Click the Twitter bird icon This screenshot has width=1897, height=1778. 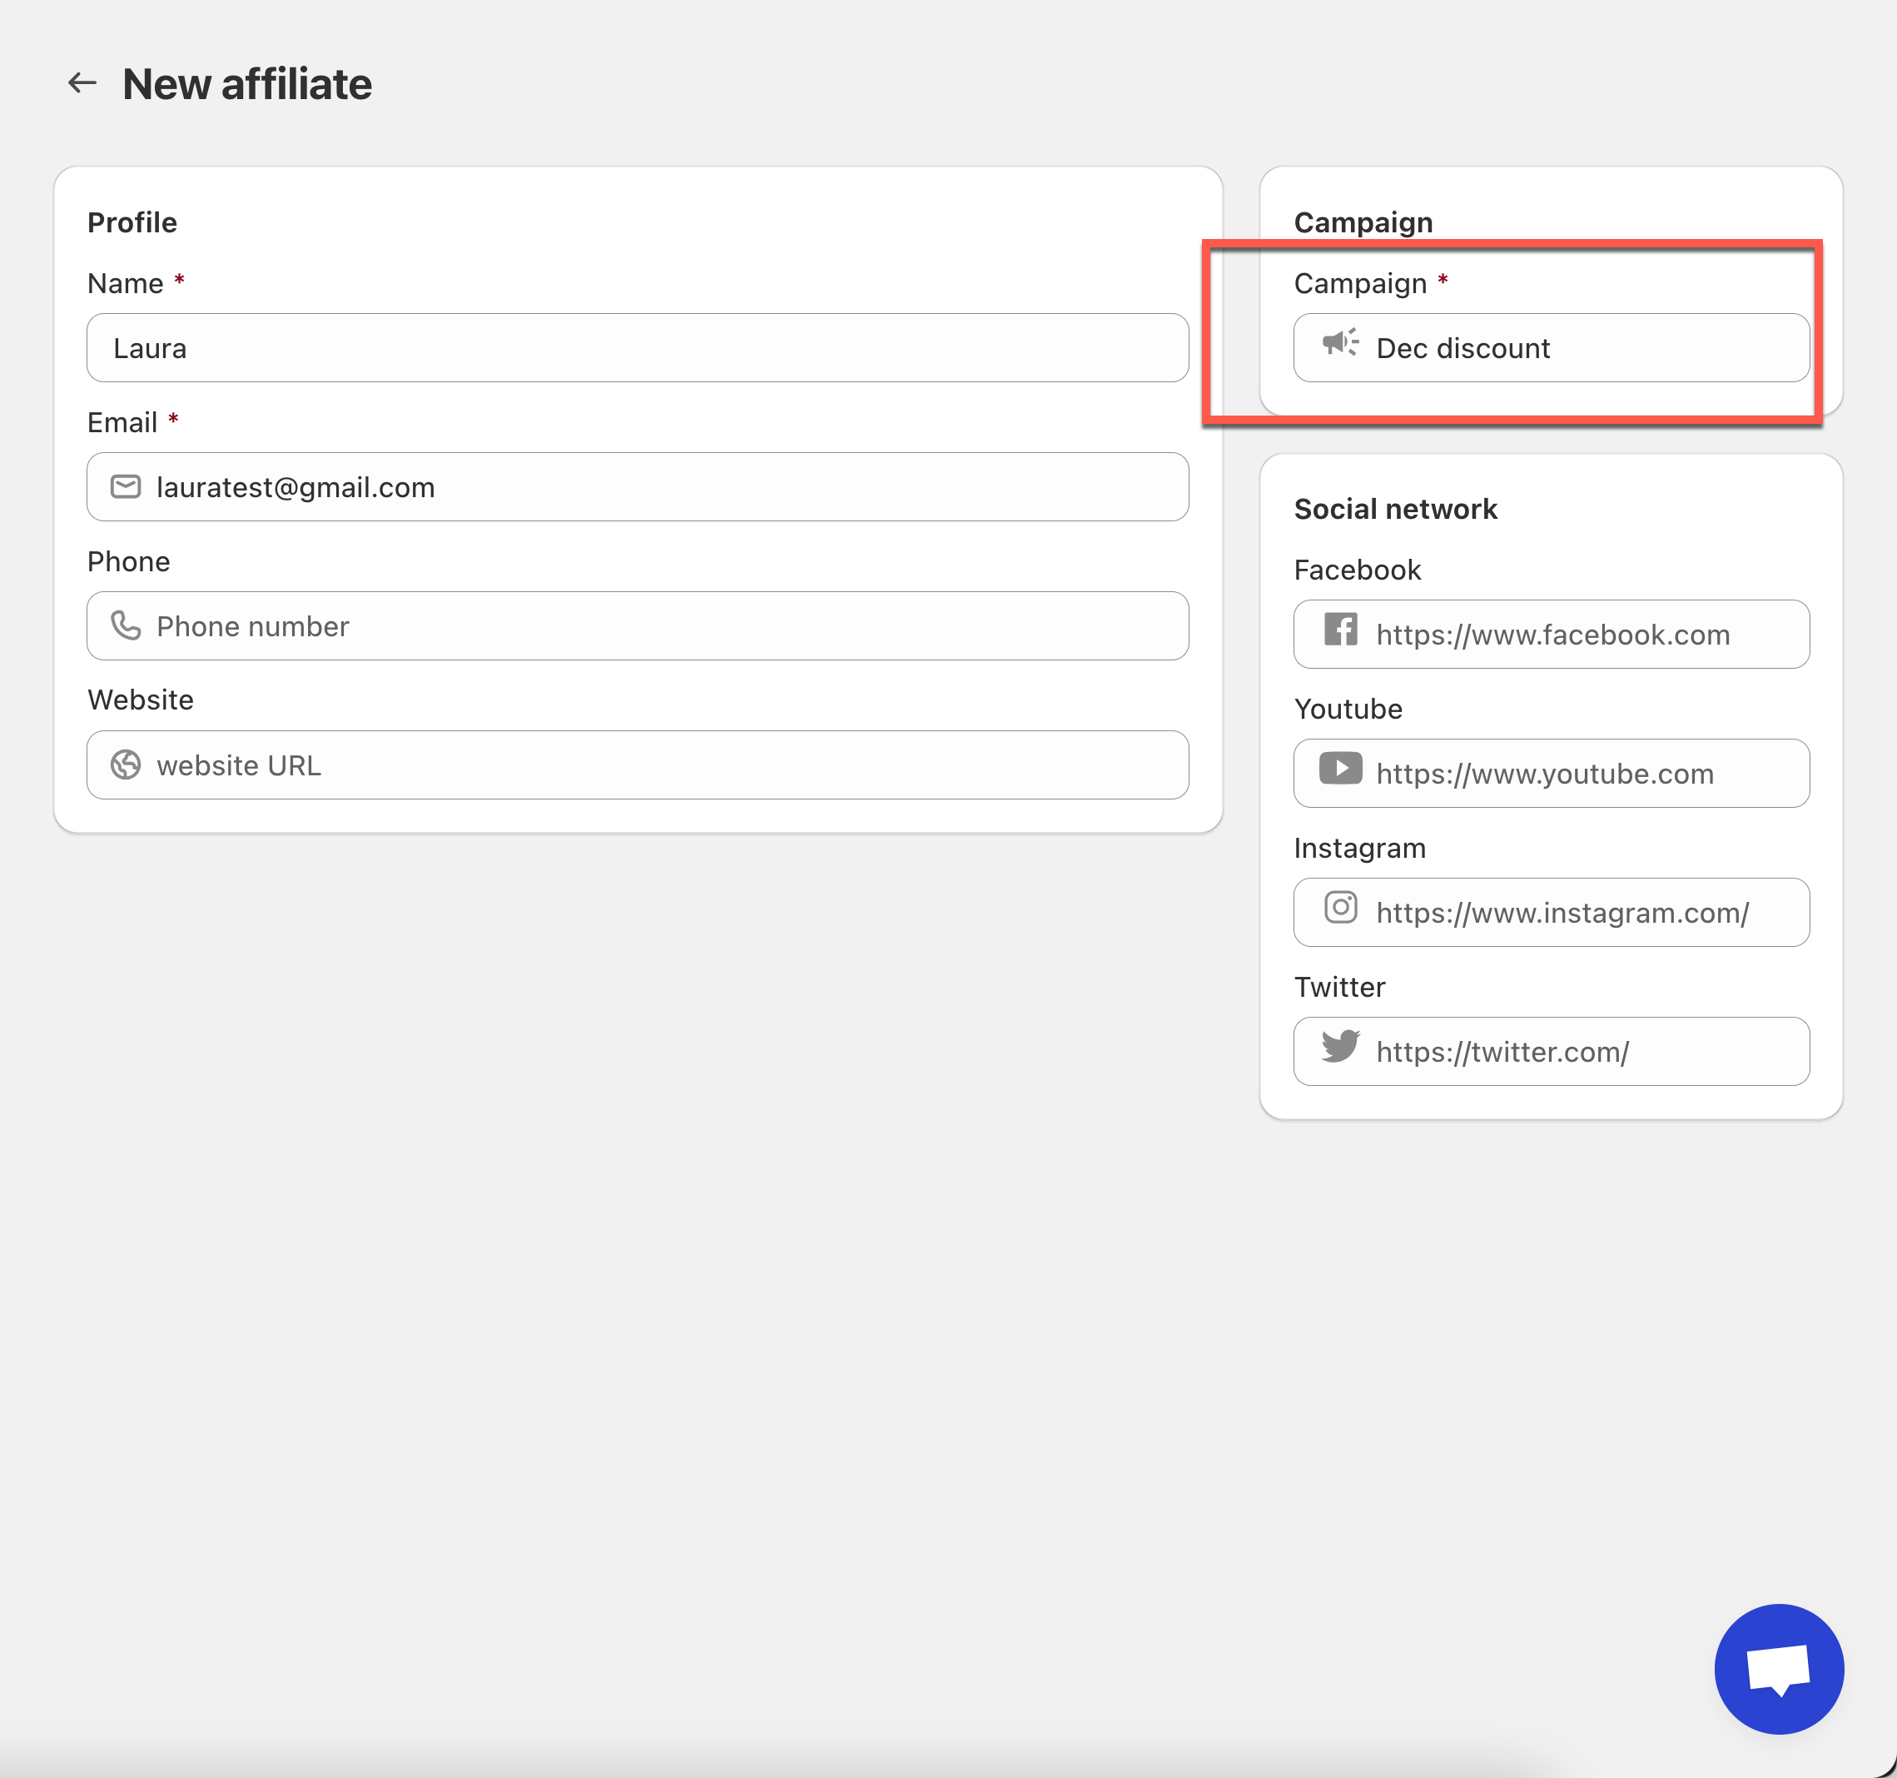coord(1340,1047)
